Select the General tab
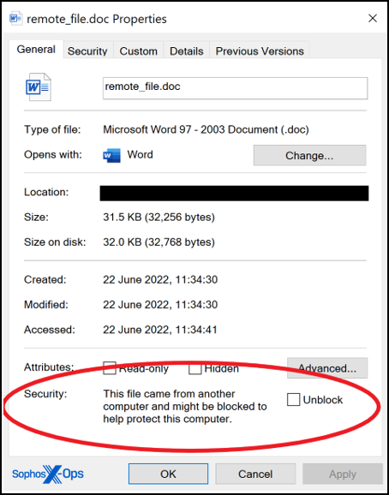 pyautogui.click(x=36, y=50)
